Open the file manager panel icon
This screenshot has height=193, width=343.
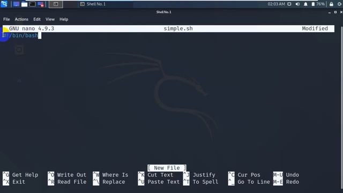pyautogui.click(x=24, y=4)
